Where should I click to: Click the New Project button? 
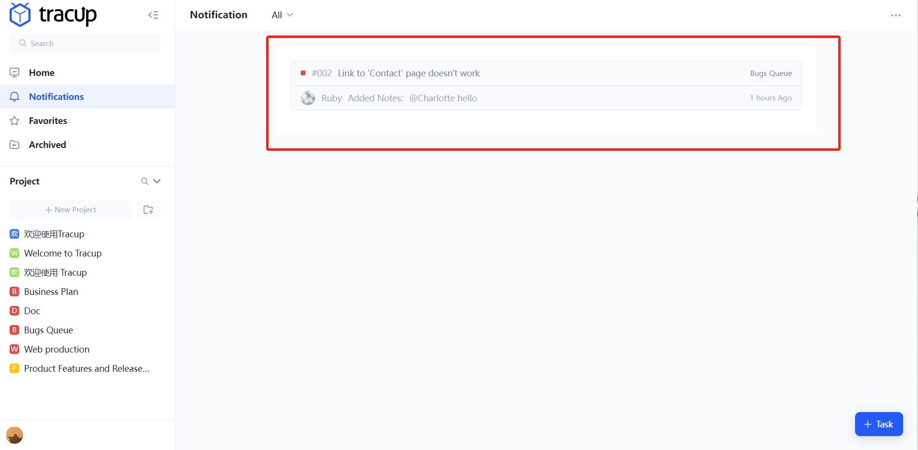coord(70,210)
